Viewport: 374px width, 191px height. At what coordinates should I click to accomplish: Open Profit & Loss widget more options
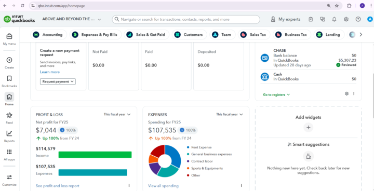(129, 185)
